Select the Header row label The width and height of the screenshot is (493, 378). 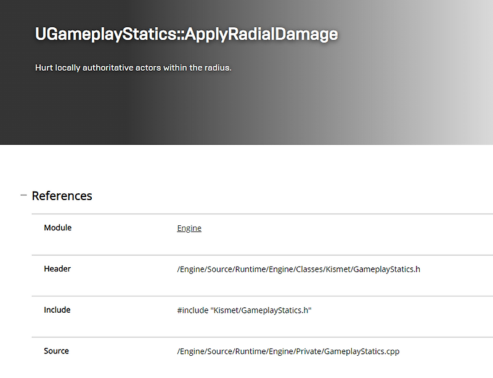point(57,269)
